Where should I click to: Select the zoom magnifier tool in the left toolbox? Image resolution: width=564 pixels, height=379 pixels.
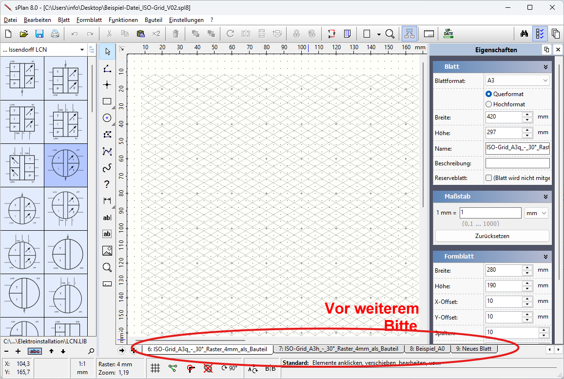point(107,267)
